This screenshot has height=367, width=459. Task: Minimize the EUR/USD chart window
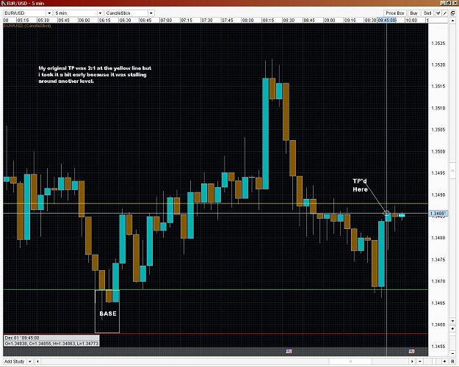coord(443,3)
